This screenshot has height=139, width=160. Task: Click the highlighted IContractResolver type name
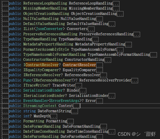click(41, 65)
